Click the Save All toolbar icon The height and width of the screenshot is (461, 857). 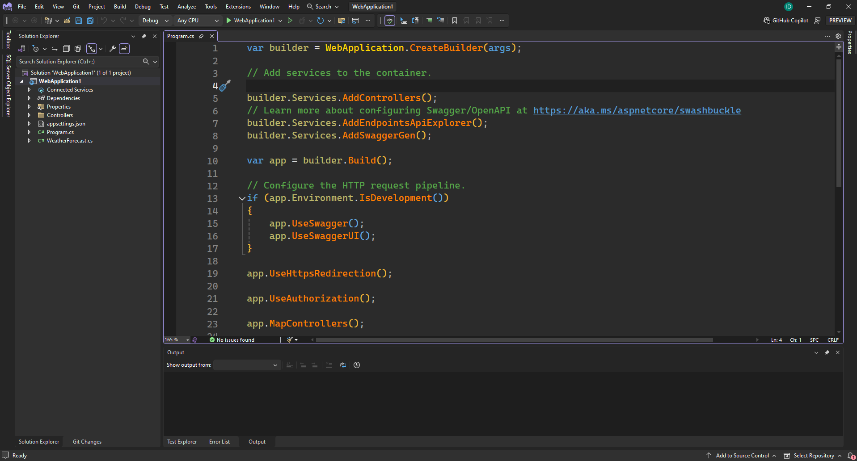(x=90, y=21)
